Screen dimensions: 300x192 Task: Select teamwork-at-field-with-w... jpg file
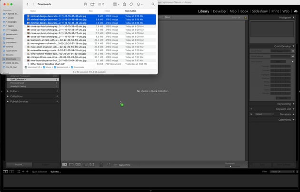click(90, 40)
